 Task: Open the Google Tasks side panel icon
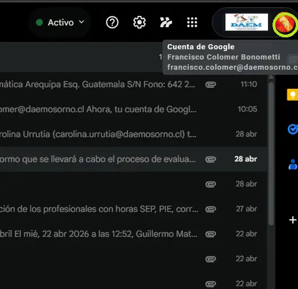coord(293,129)
